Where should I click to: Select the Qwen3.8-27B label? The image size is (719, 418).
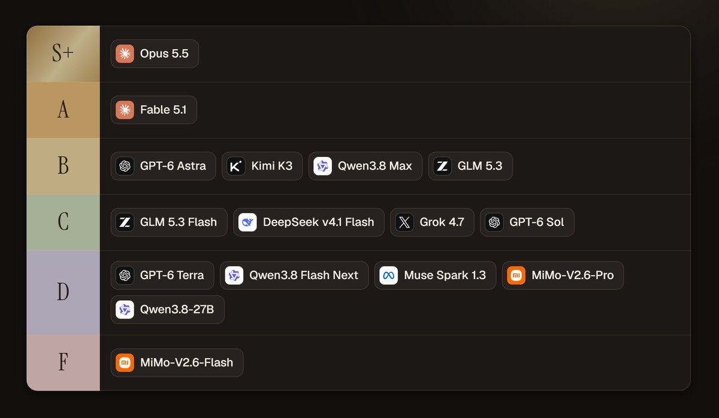(177, 310)
